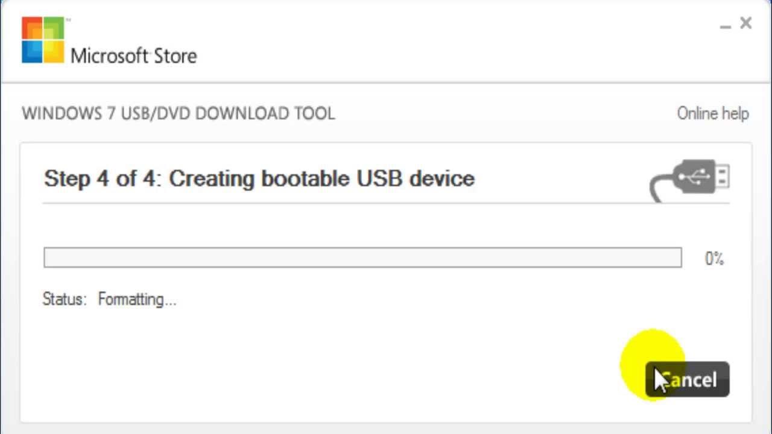The height and width of the screenshot is (434, 772).
Task: Click the green square of the Microsoft logo
Action: tap(54, 28)
